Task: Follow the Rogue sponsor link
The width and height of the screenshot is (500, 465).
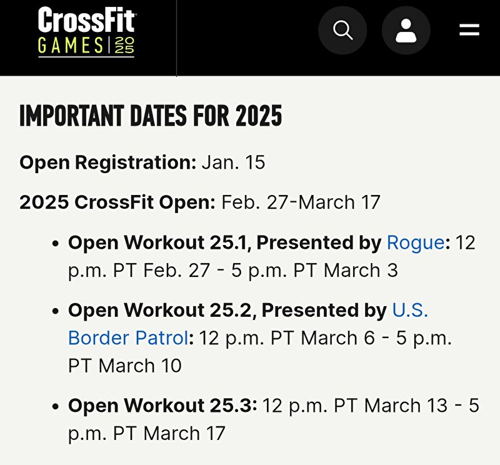Action: (415, 242)
